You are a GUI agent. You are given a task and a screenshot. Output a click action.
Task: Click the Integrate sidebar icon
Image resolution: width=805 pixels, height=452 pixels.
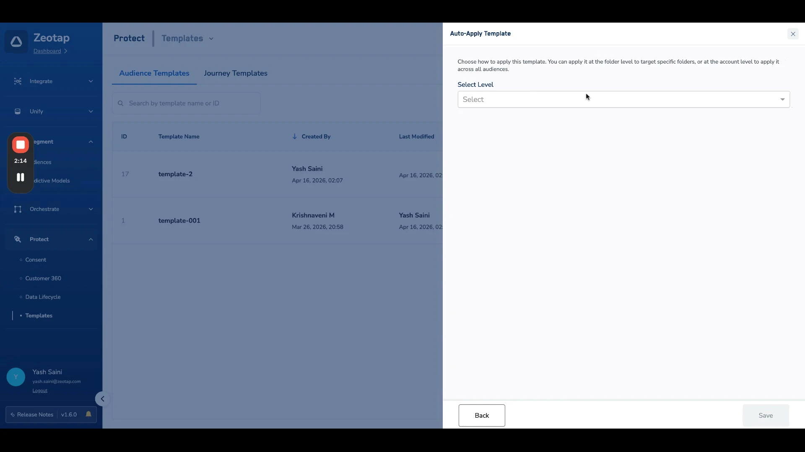point(18,81)
